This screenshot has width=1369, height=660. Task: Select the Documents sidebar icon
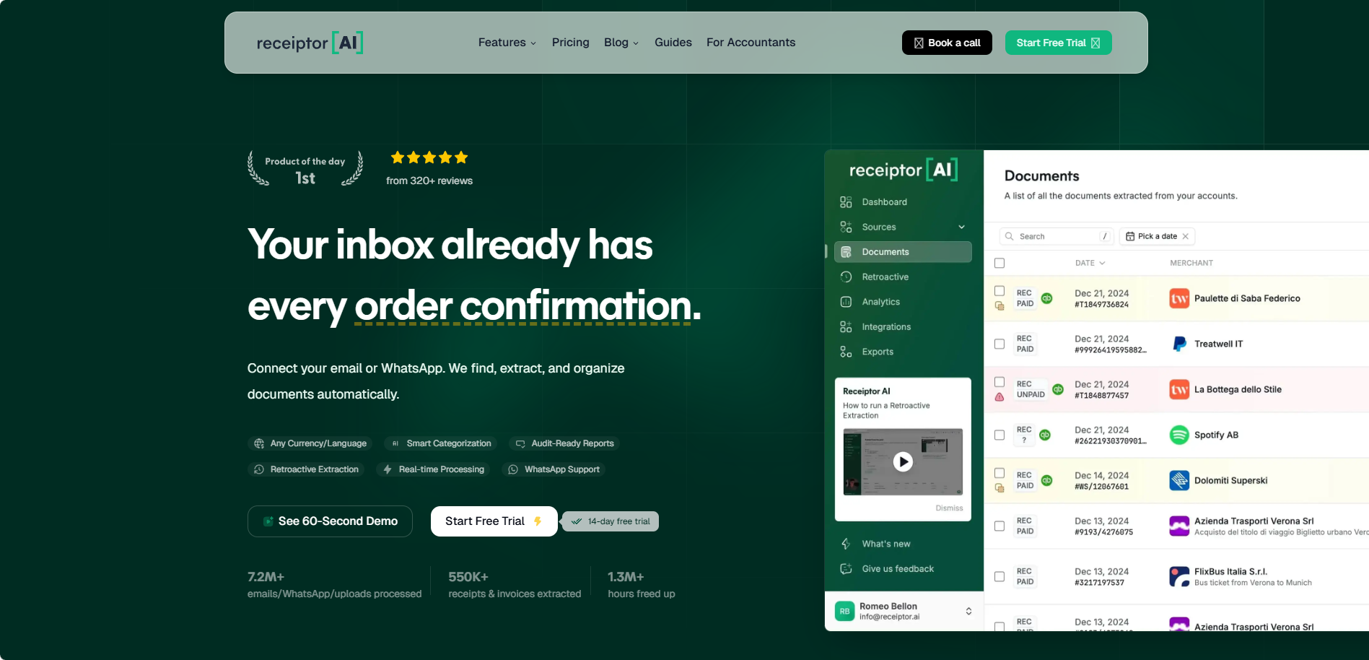(x=846, y=252)
